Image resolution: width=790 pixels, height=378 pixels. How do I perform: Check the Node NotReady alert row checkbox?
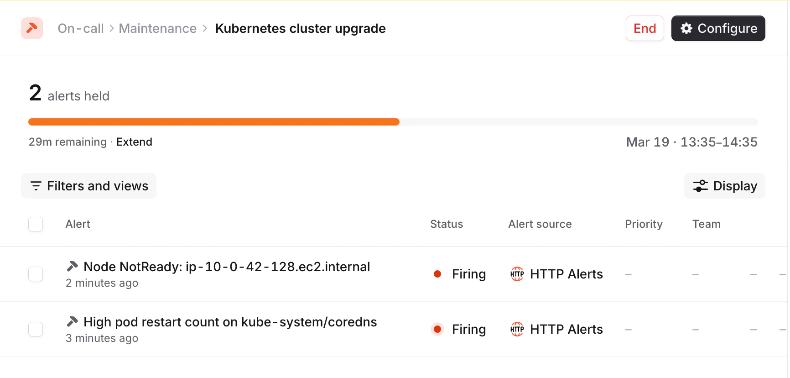pos(36,274)
